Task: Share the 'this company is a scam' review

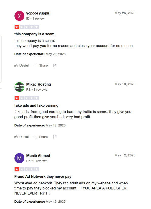Action: pos(41,66)
